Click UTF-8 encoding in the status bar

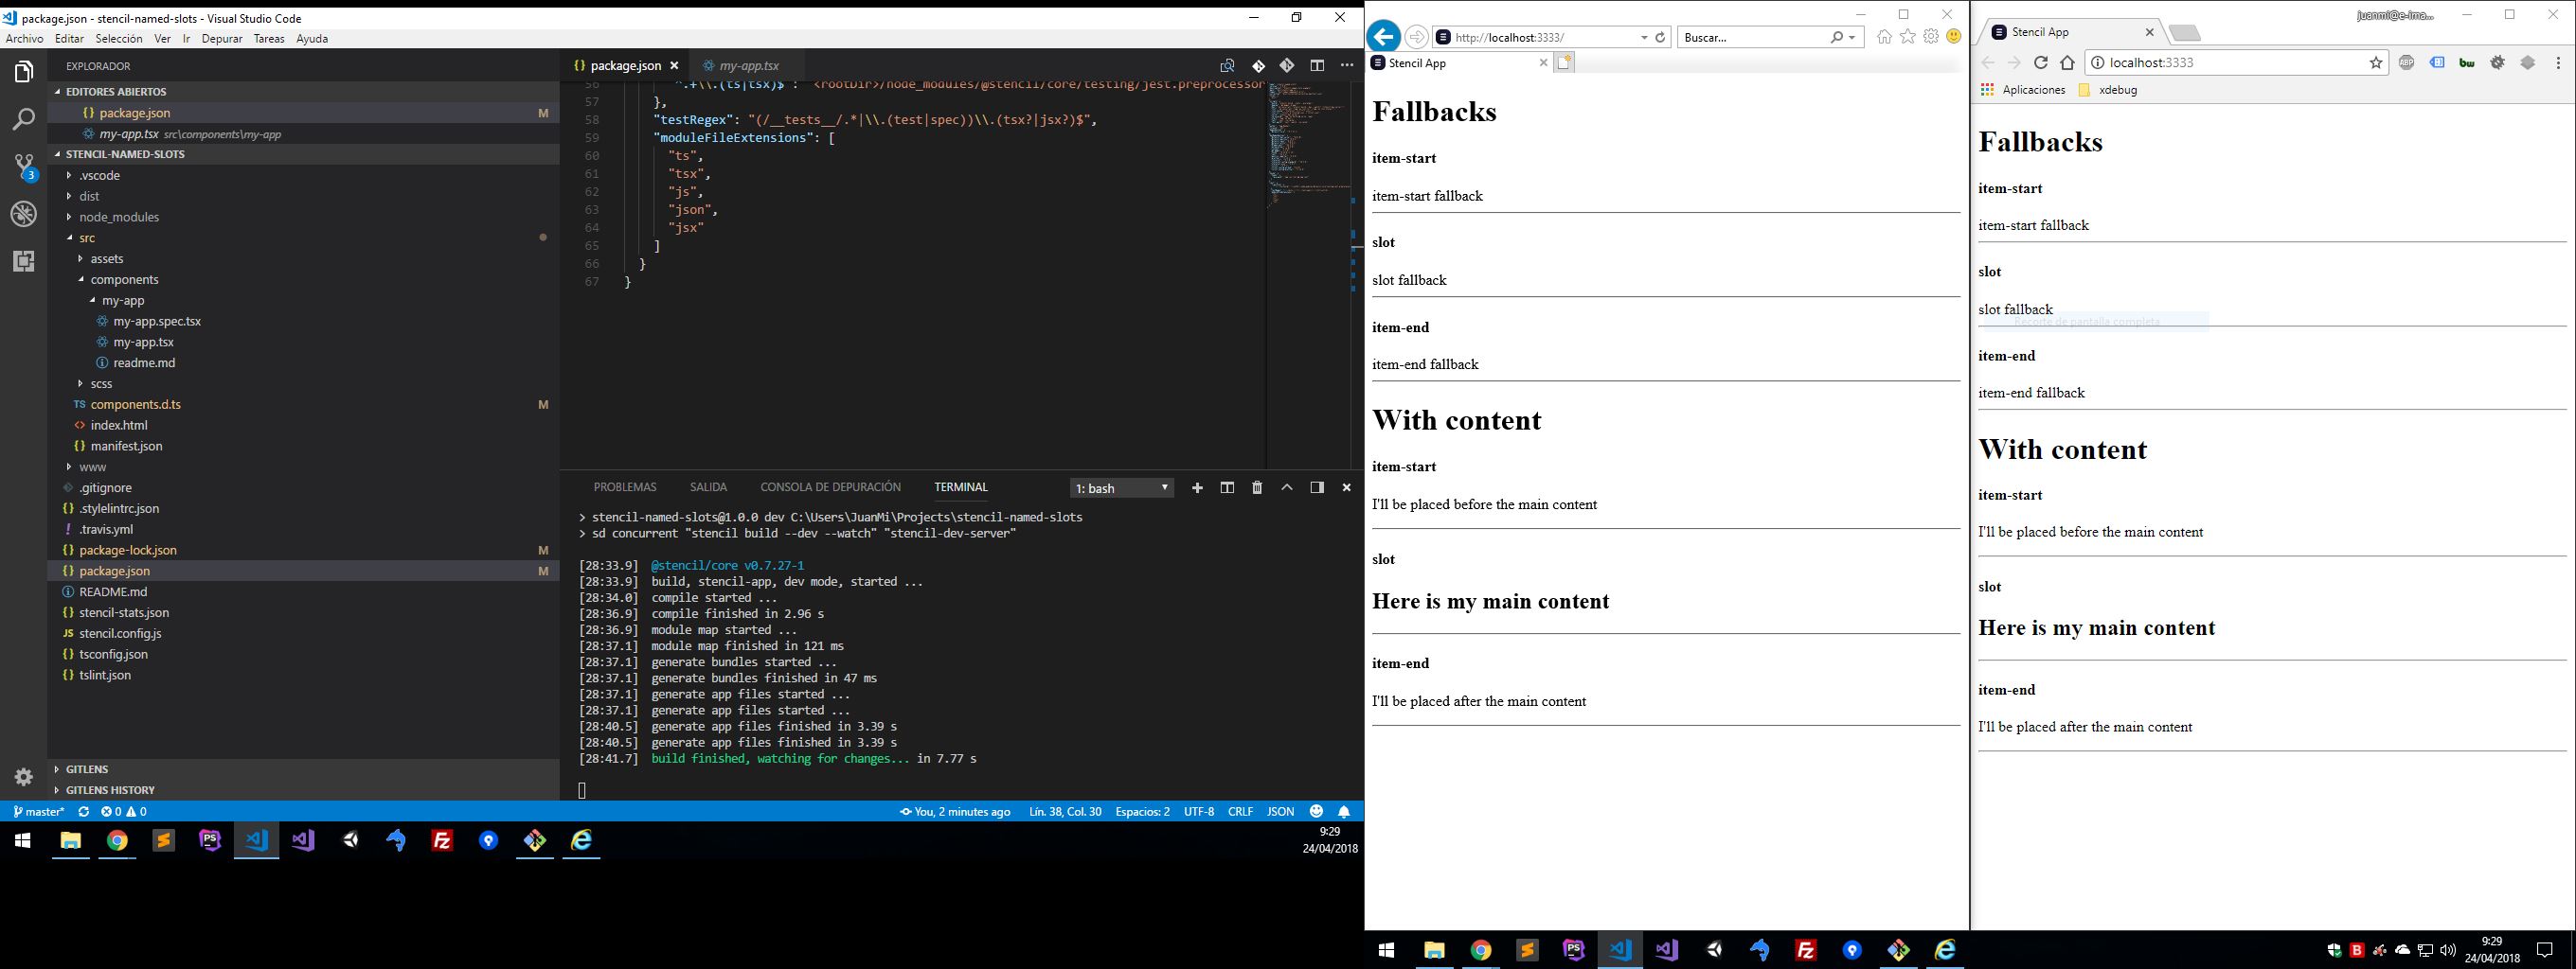(1198, 811)
